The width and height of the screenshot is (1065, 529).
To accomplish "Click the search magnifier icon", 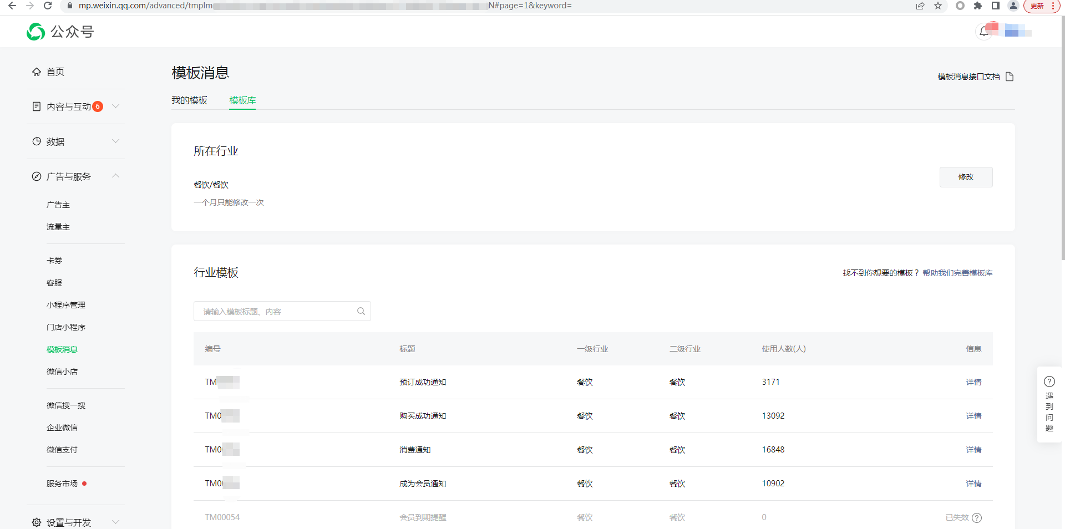I will [361, 311].
